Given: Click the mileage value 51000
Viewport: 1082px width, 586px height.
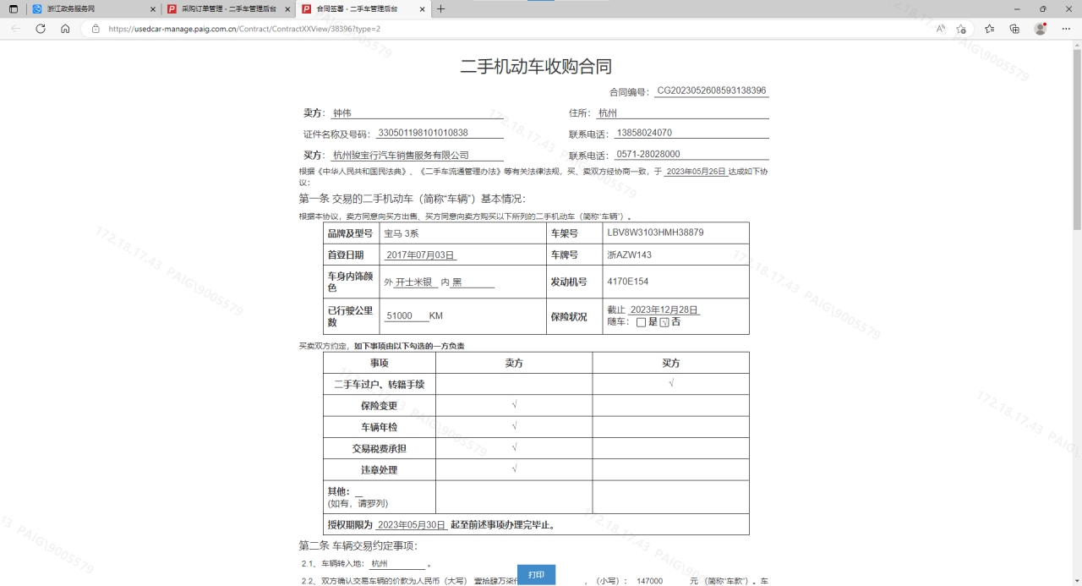Looking at the screenshot, I should tap(399, 315).
